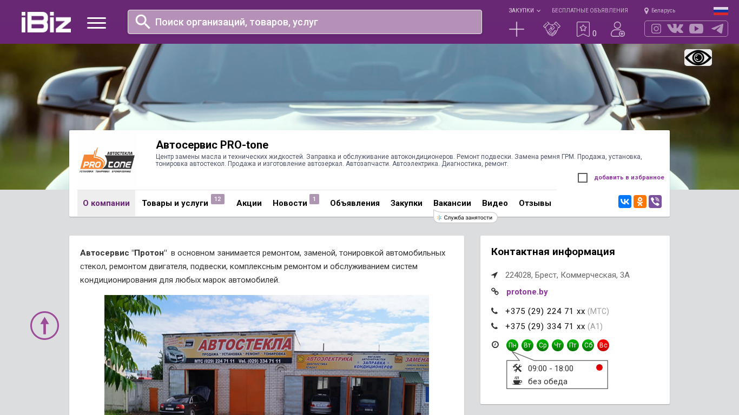Select the Ср day circle
Viewport: 739px width, 415px height.
pyautogui.click(x=543, y=345)
